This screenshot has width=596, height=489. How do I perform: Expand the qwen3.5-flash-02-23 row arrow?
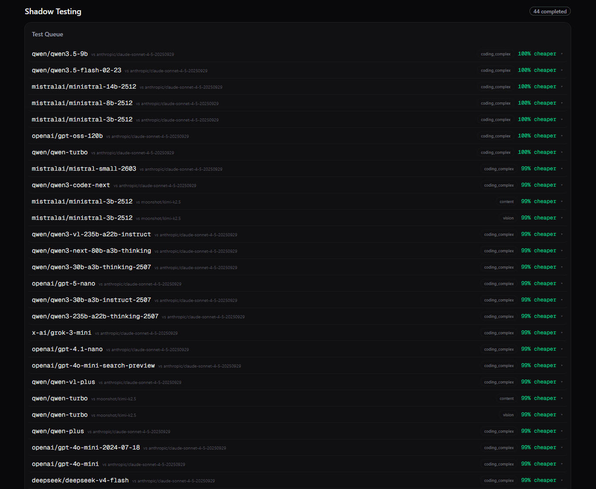tap(562, 70)
